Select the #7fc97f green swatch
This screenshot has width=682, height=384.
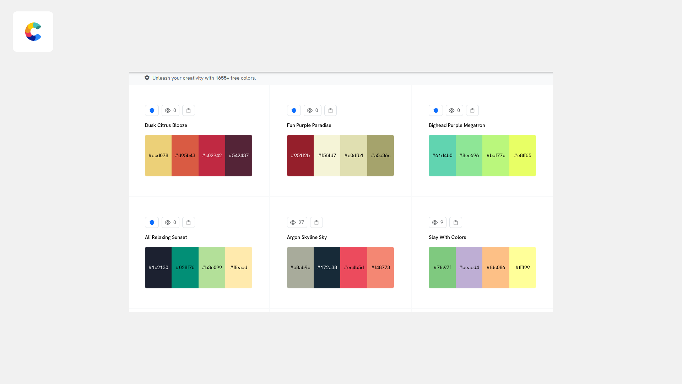tap(442, 267)
